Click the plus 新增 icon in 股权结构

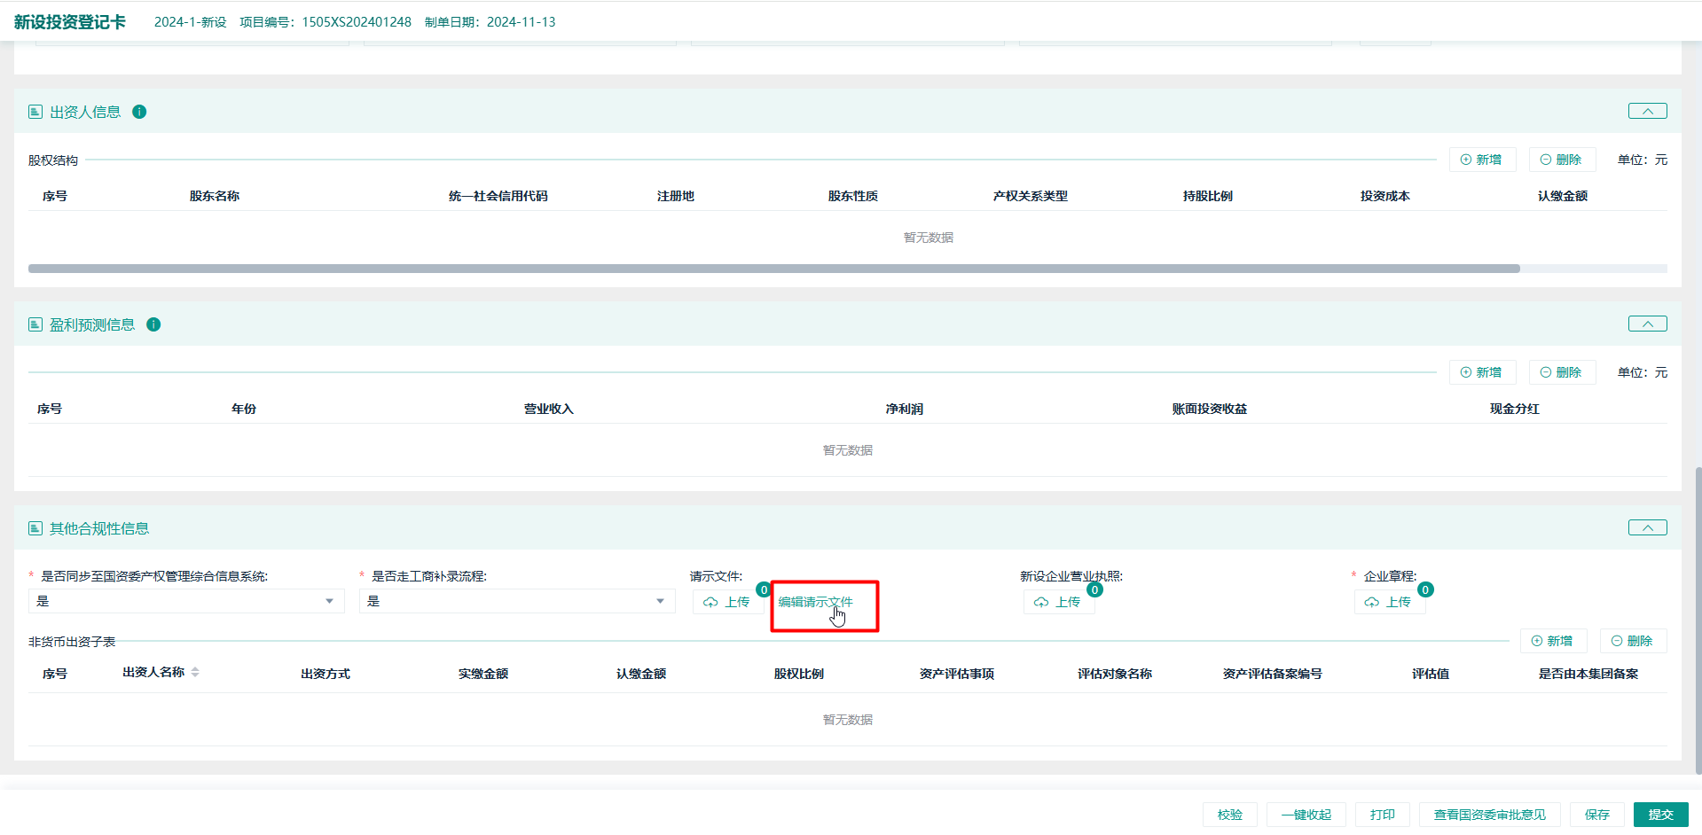[x=1466, y=160]
